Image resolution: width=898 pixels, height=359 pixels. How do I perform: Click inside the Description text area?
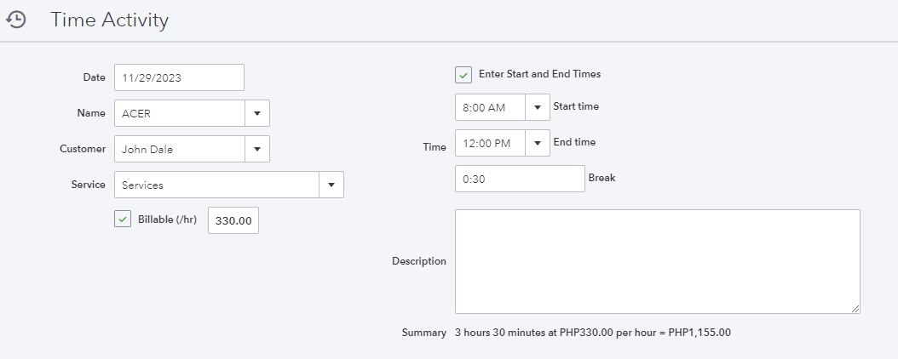657,261
